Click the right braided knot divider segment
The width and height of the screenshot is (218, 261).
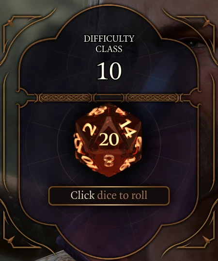[153, 98]
